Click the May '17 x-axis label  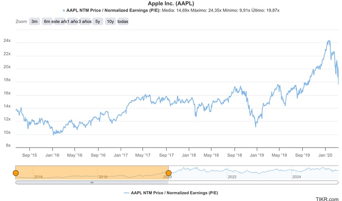[x=142, y=155]
